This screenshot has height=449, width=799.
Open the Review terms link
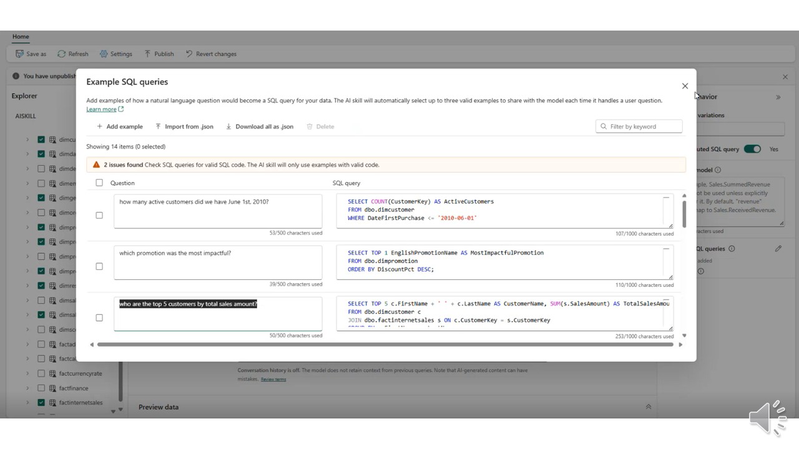(273, 379)
